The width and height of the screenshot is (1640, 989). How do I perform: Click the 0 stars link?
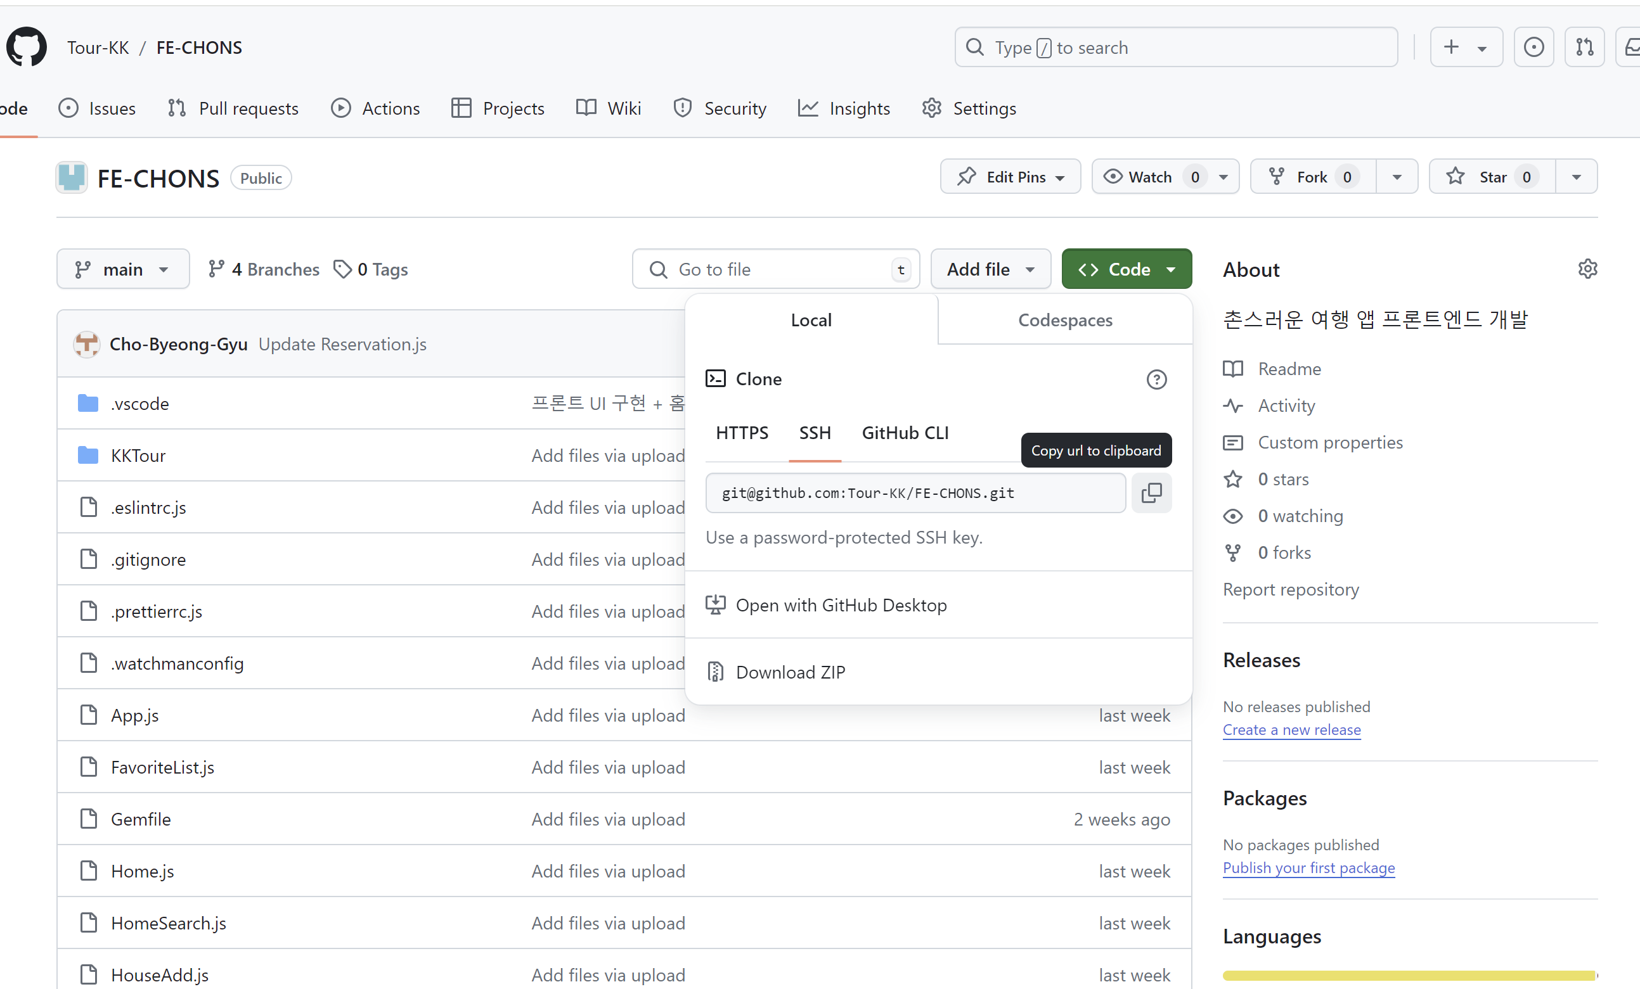[1266, 479]
